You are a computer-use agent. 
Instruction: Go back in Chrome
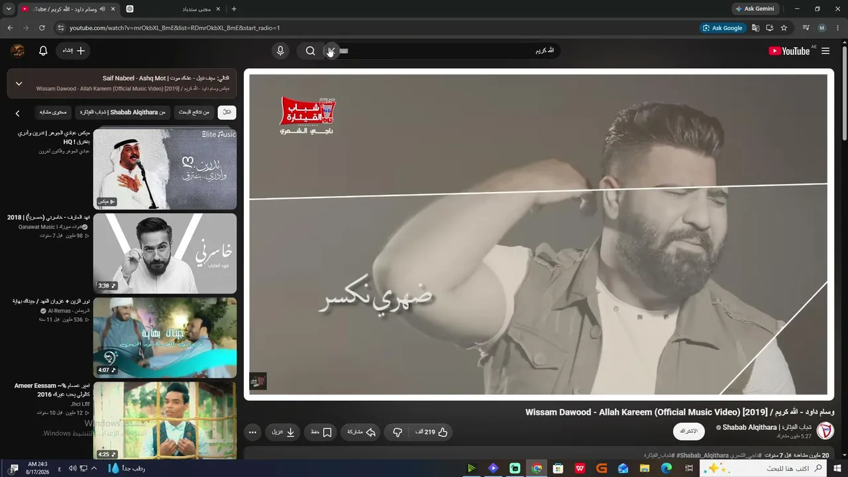coord(10,28)
